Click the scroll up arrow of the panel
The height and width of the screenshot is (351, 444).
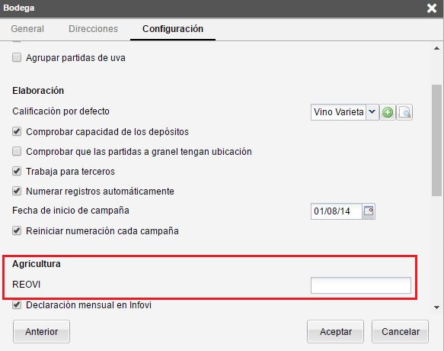coord(436,49)
